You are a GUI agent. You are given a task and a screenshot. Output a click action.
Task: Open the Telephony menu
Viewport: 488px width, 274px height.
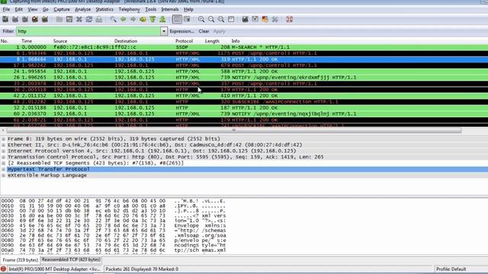tap(129, 9)
